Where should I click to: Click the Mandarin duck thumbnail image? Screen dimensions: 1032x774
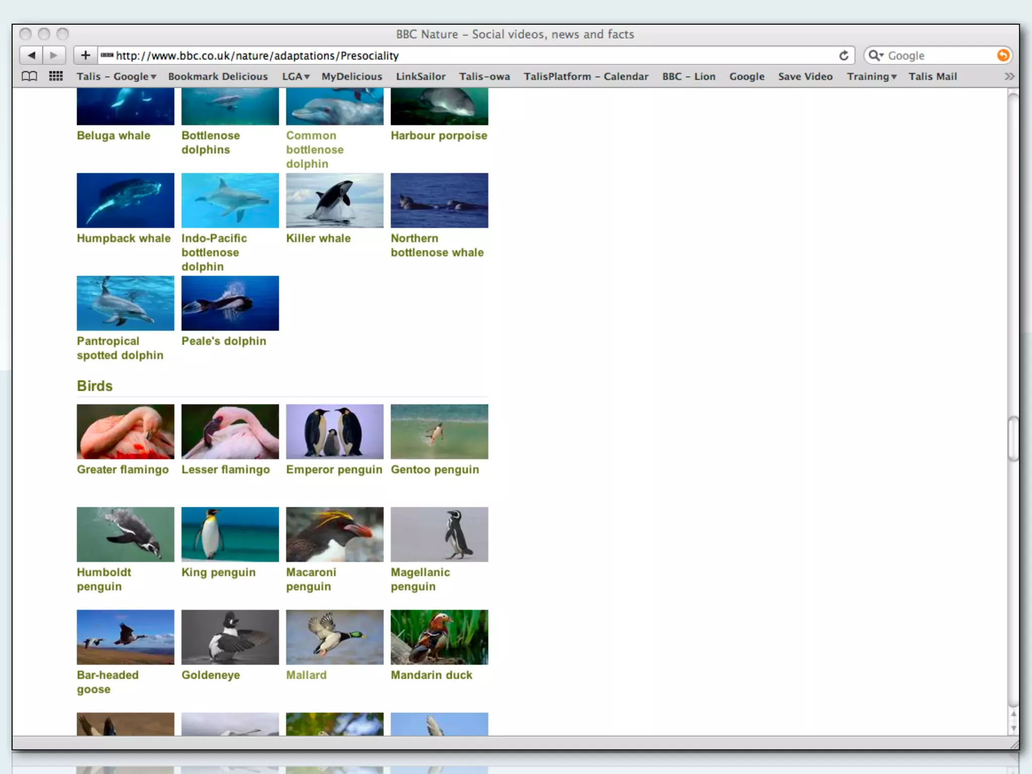[439, 637]
